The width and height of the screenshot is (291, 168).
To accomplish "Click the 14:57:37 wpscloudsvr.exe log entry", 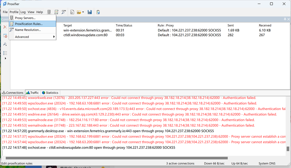I will pos(144,136).
